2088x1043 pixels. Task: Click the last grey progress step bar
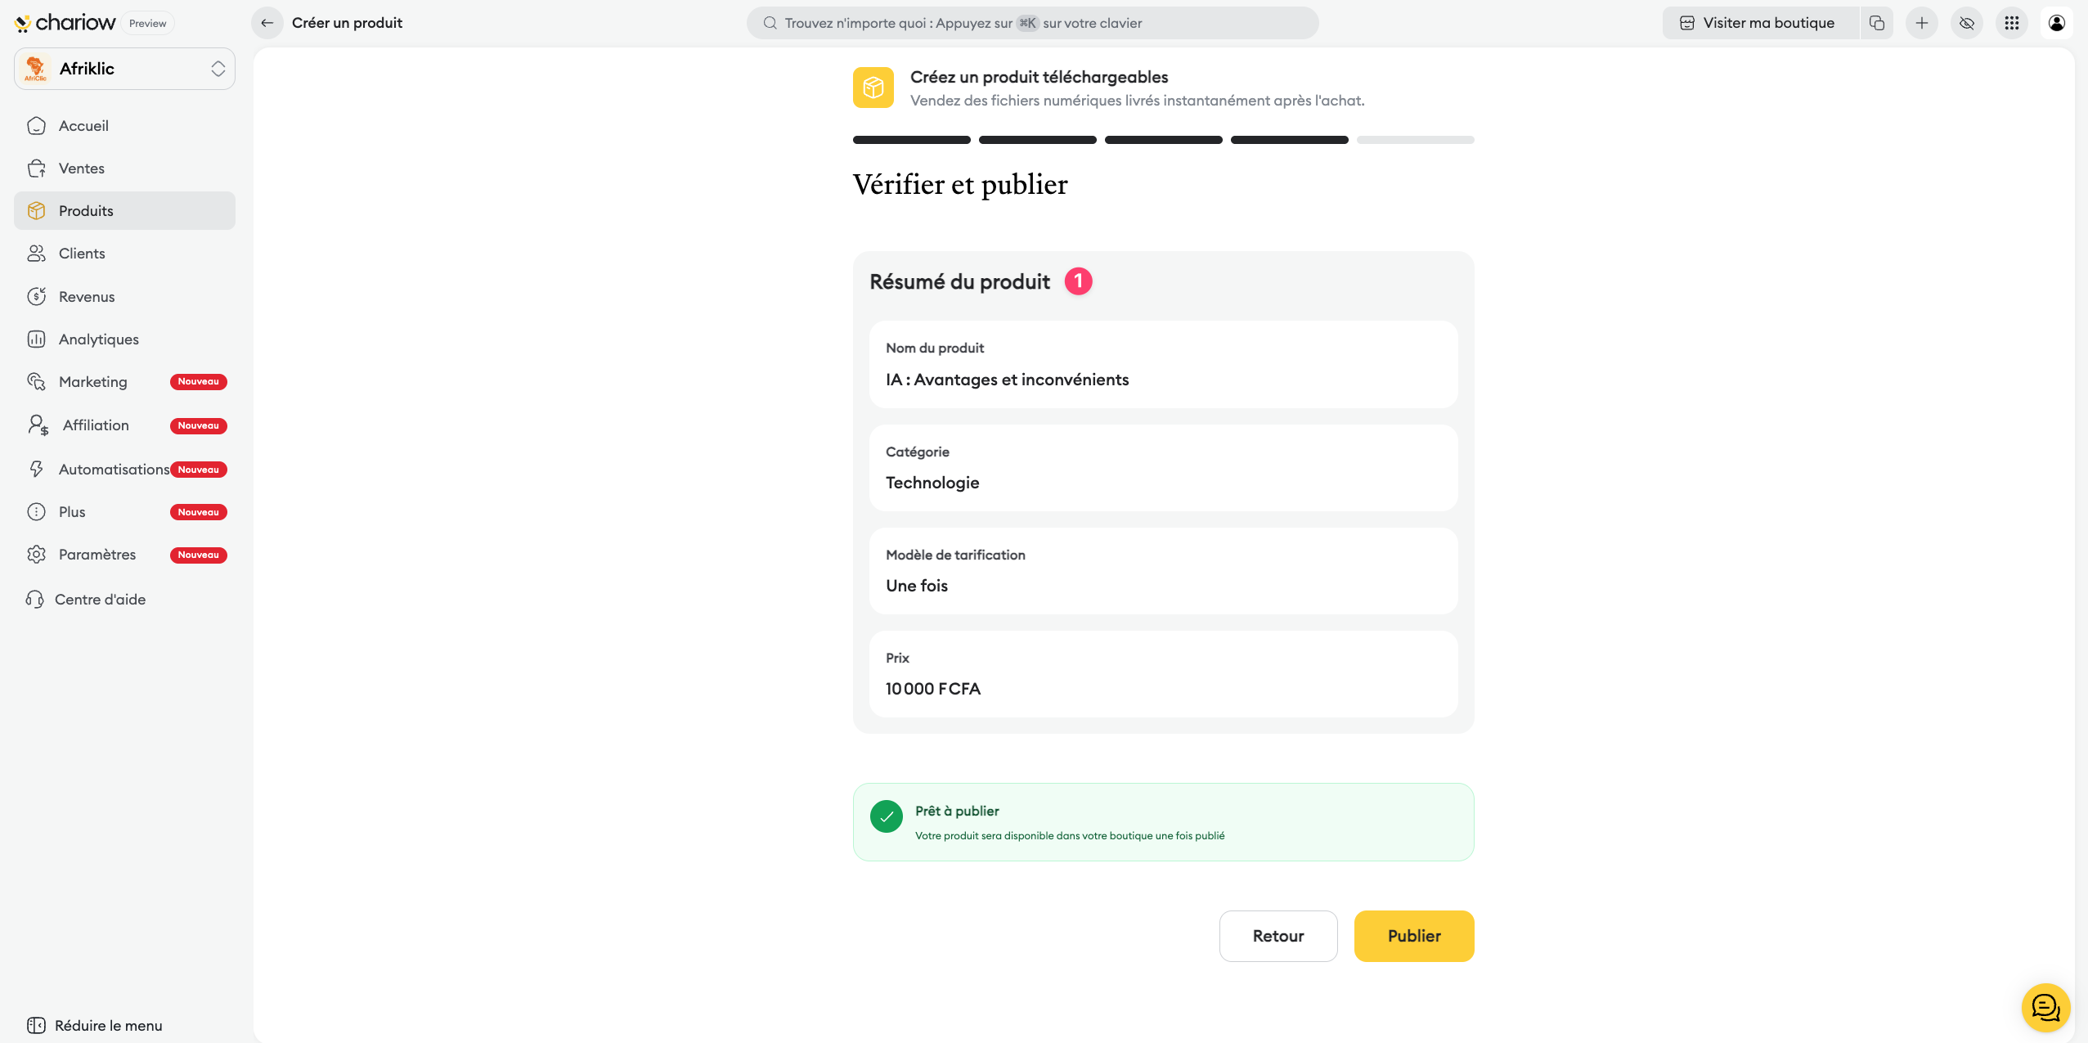point(1415,140)
